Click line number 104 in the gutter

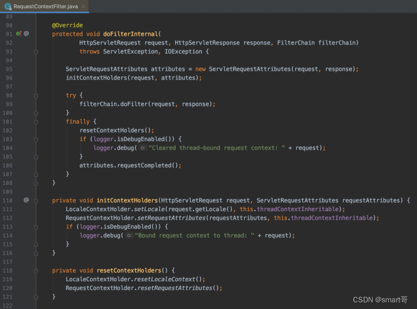click(x=7, y=148)
